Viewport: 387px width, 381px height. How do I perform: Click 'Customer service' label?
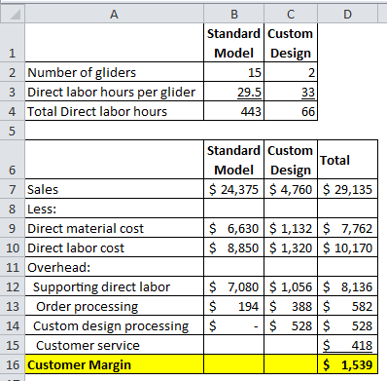click(x=114, y=345)
